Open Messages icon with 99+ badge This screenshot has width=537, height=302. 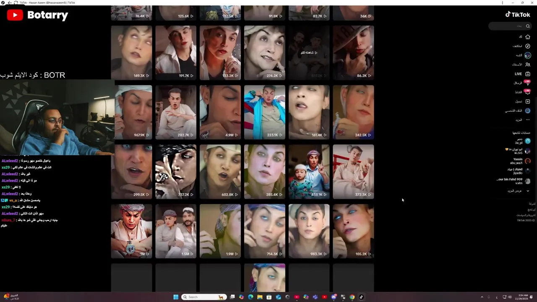(528, 83)
